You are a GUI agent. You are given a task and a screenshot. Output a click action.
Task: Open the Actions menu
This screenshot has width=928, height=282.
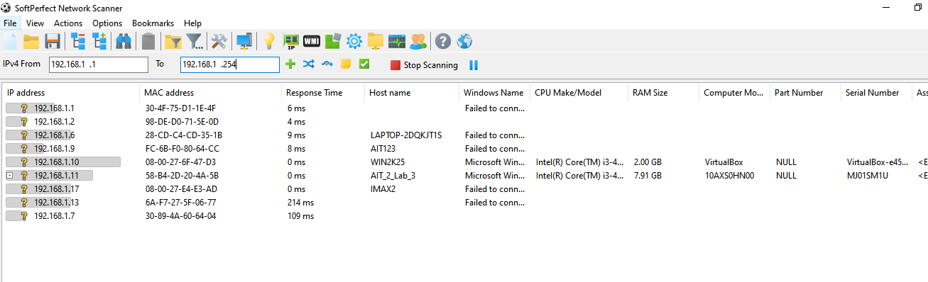pyautogui.click(x=68, y=23)
